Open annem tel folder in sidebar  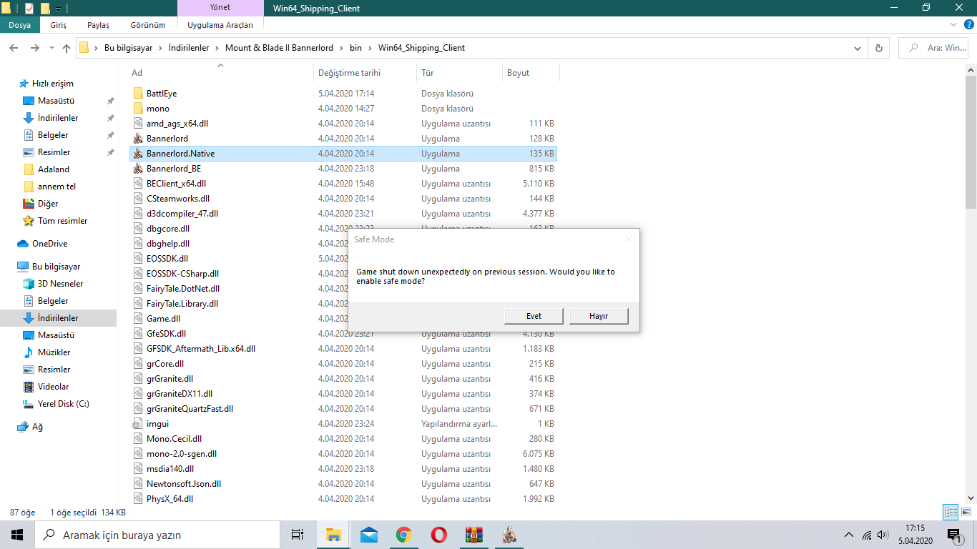click(x=57, y=187)
